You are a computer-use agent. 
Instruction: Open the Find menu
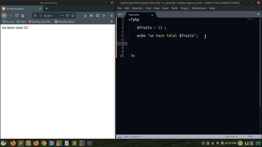click(148, 8)
